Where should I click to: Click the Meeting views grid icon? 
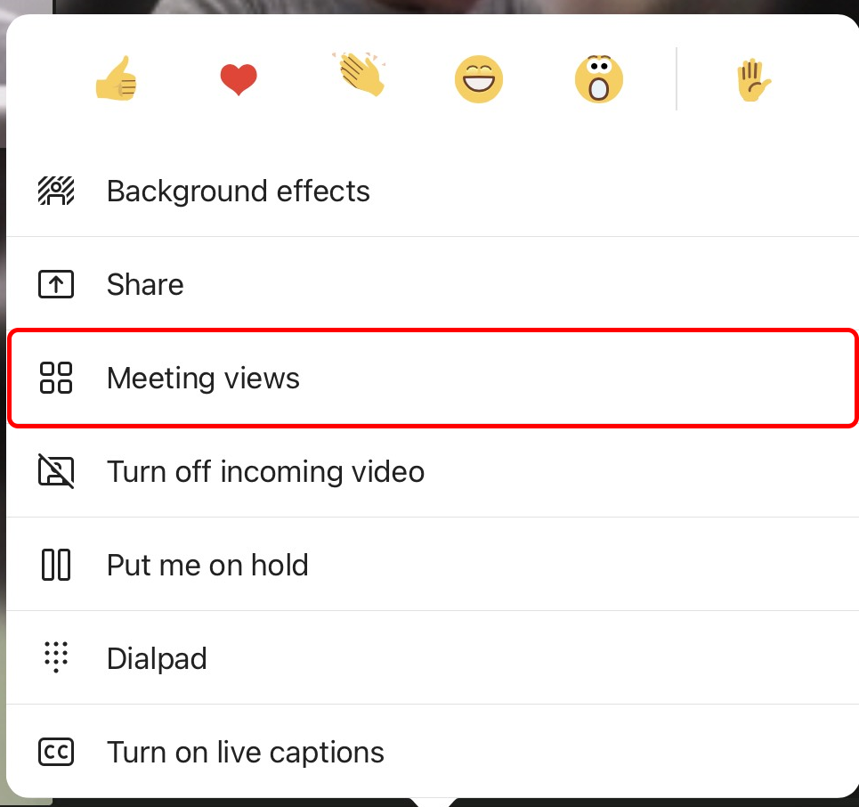pyautogui.click(x=56, y=379)
